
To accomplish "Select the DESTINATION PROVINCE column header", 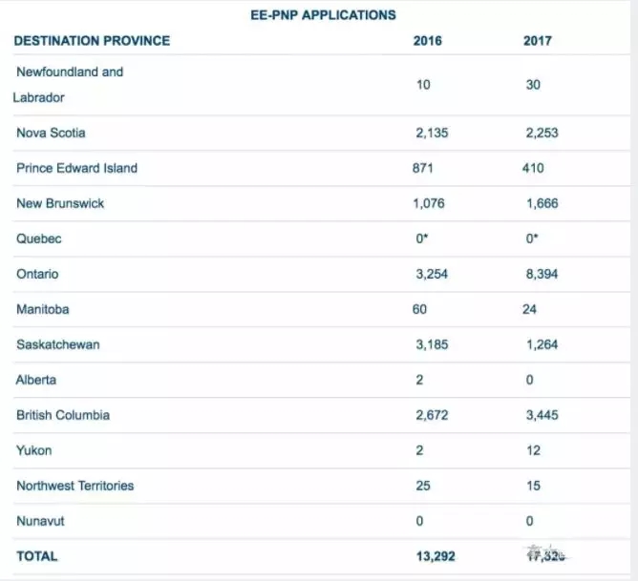I will (92, 41).
